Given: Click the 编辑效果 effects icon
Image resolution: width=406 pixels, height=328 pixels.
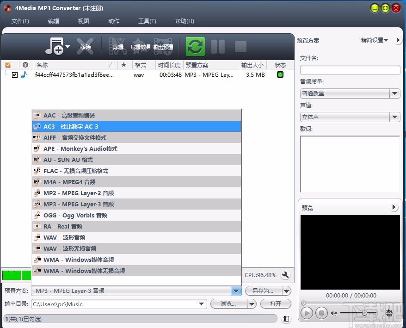Looking at the screenshot, I should [140, 46].
